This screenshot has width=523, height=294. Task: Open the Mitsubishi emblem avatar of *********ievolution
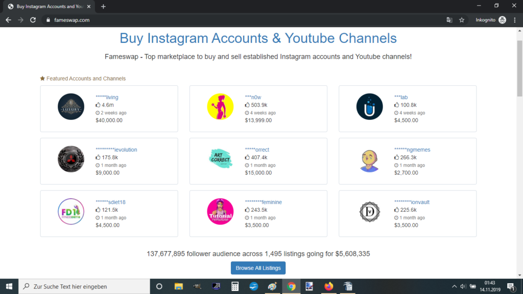(70, 159)
